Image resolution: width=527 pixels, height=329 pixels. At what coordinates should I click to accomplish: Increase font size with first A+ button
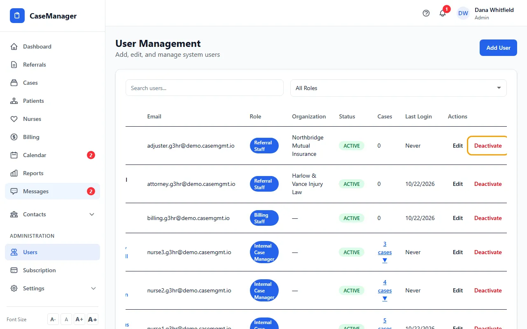[79, 319]
